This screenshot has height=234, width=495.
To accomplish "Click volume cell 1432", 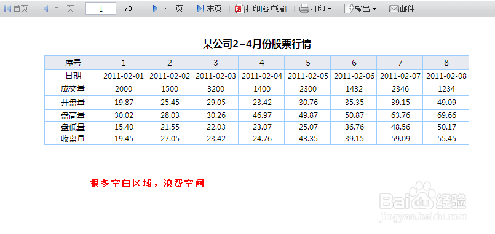I will point(354,89).
